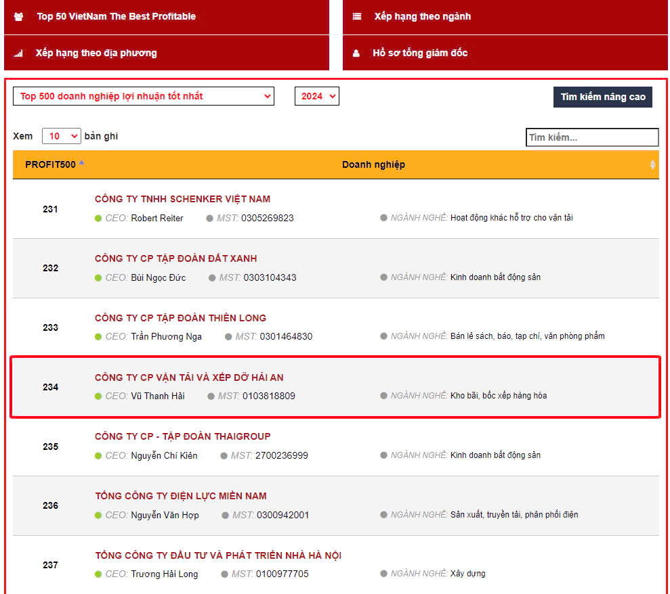670x594 pixels.
Task: Open TỔNG CÔNG TY ĐIỆN LỰC MIỀN NAM
Action: coord(181,496)
